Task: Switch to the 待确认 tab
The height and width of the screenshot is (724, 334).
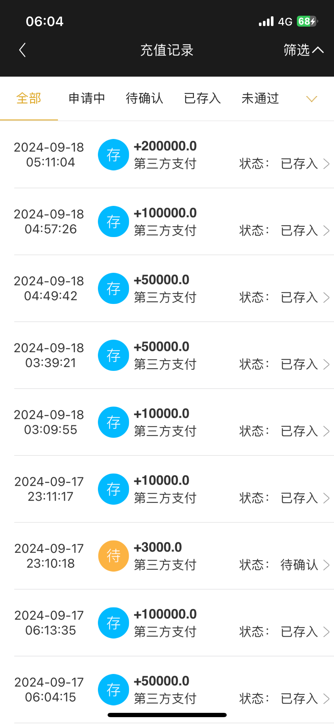Action: pos(144,99)
